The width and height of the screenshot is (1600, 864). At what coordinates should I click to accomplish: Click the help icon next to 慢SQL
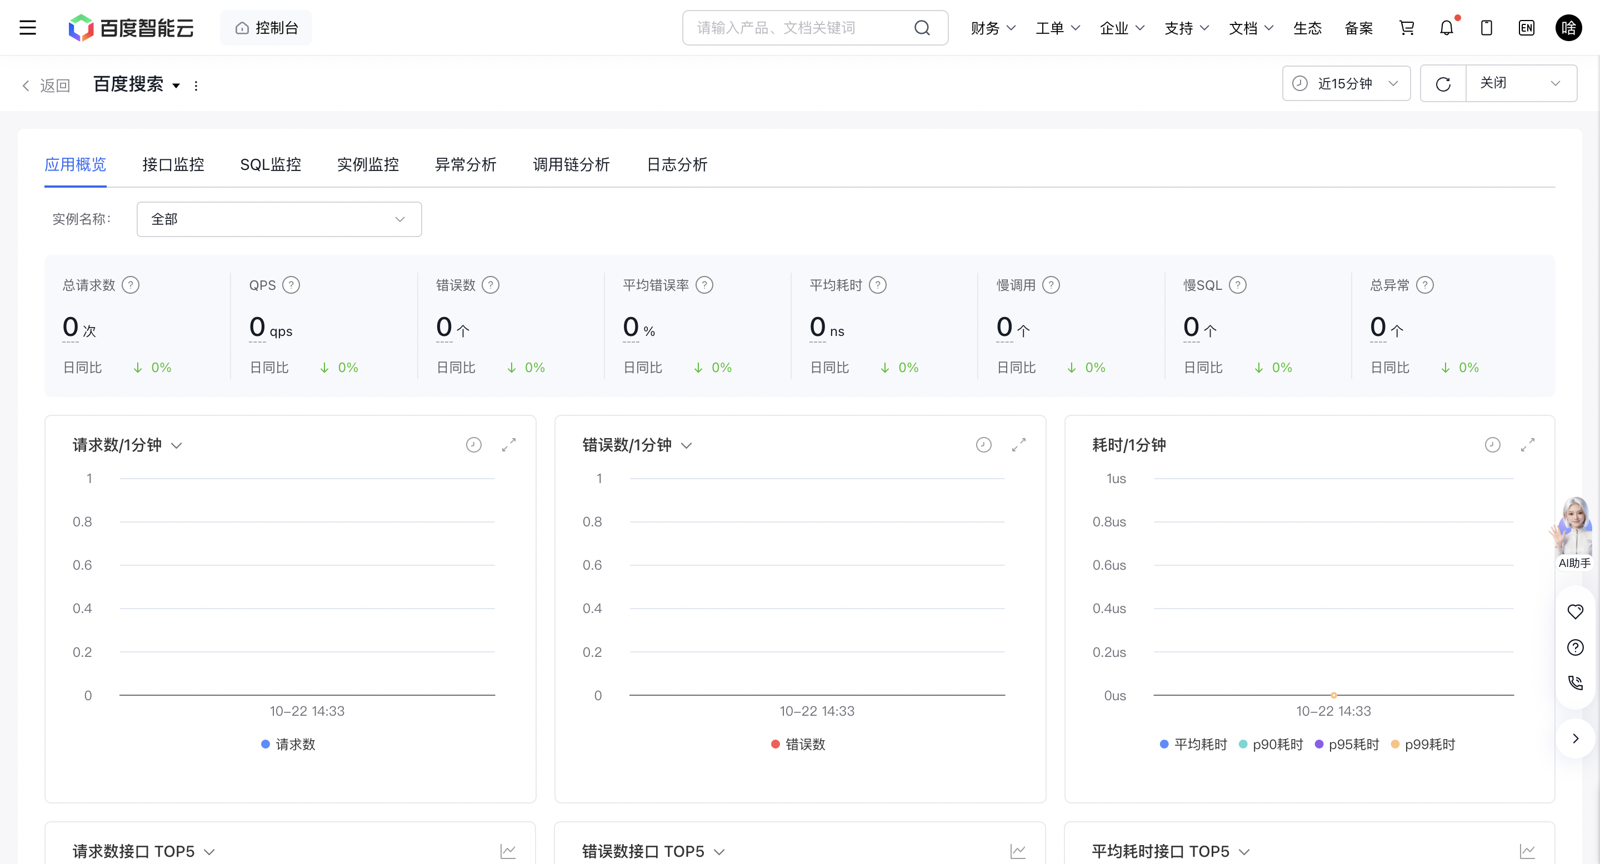pyautogui.click(x=1238, y=285)
